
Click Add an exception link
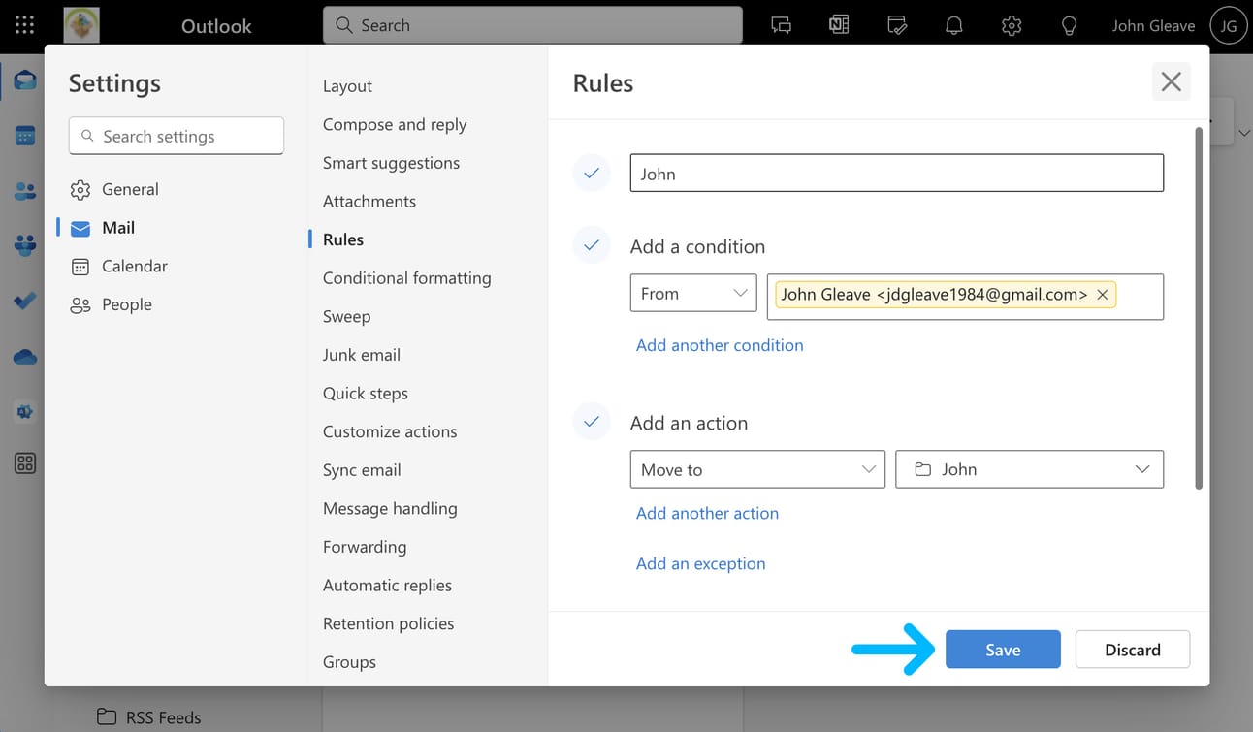(x=701, y=563)
